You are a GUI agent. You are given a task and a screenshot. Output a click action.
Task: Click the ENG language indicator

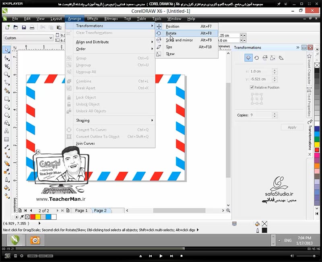coord(288,240)
